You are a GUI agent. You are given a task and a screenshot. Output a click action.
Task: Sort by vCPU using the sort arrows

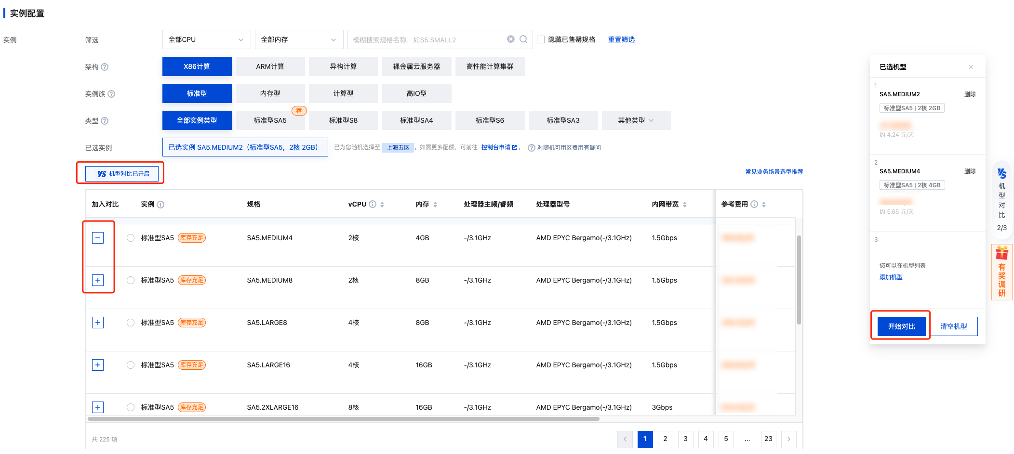point(382,205)
